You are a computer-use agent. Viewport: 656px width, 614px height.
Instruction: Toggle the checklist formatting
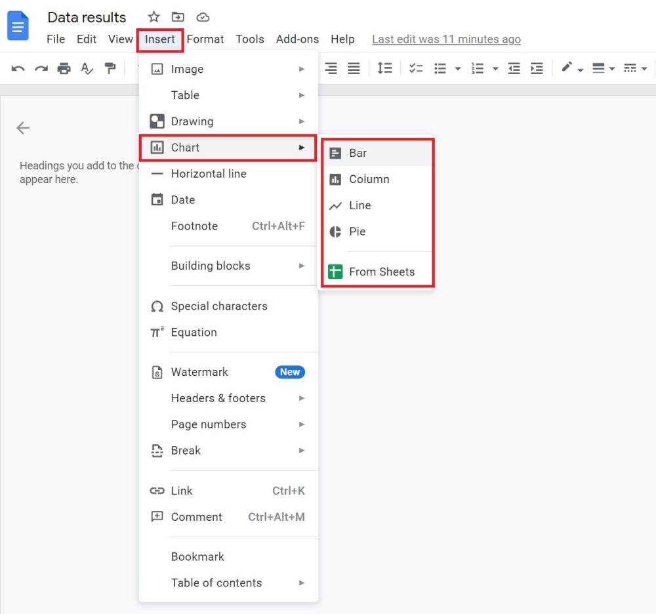click(x=416, y=68)
